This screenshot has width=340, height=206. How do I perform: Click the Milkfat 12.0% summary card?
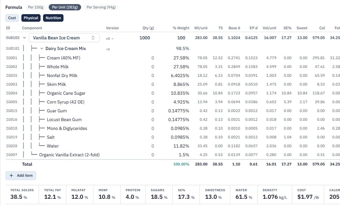tap(80, 194)
